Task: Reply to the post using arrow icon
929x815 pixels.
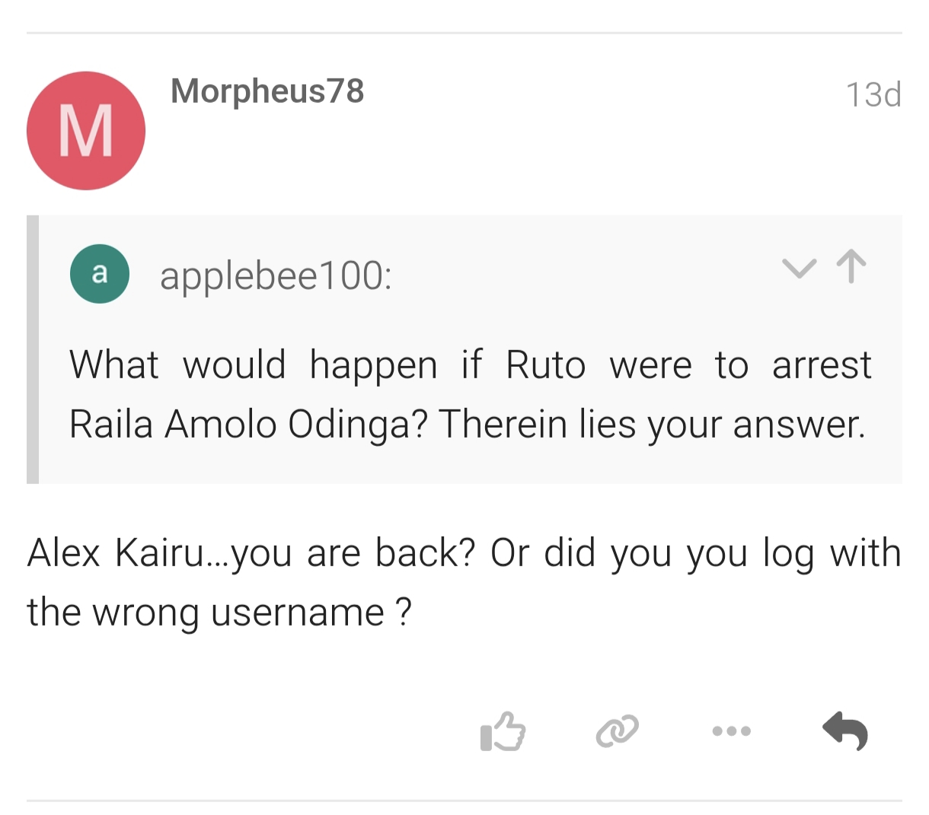Action: 845,732
